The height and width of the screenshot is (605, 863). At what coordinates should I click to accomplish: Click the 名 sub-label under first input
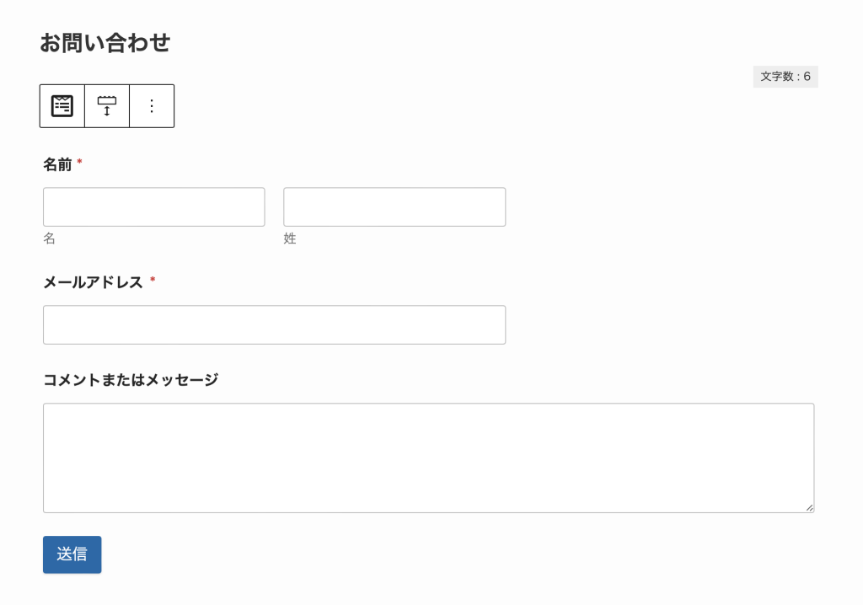pyautogui.click(x=50, y=238)
